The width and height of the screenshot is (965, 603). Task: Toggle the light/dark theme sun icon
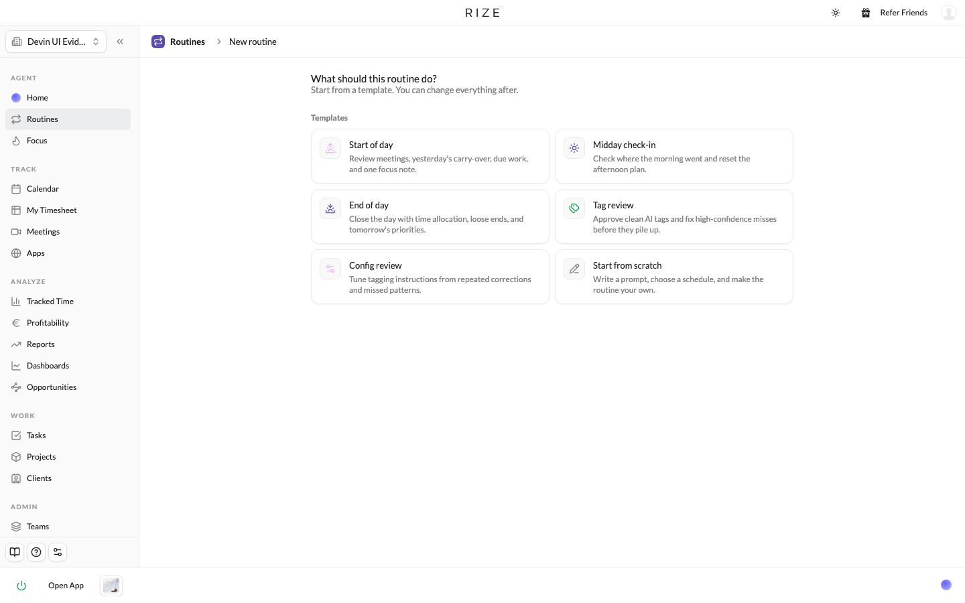pos(836,13)
